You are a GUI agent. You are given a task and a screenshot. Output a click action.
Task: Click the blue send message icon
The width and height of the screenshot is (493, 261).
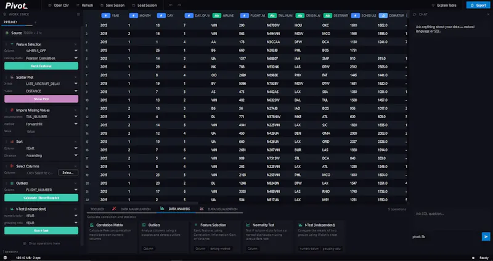[486, 236]
